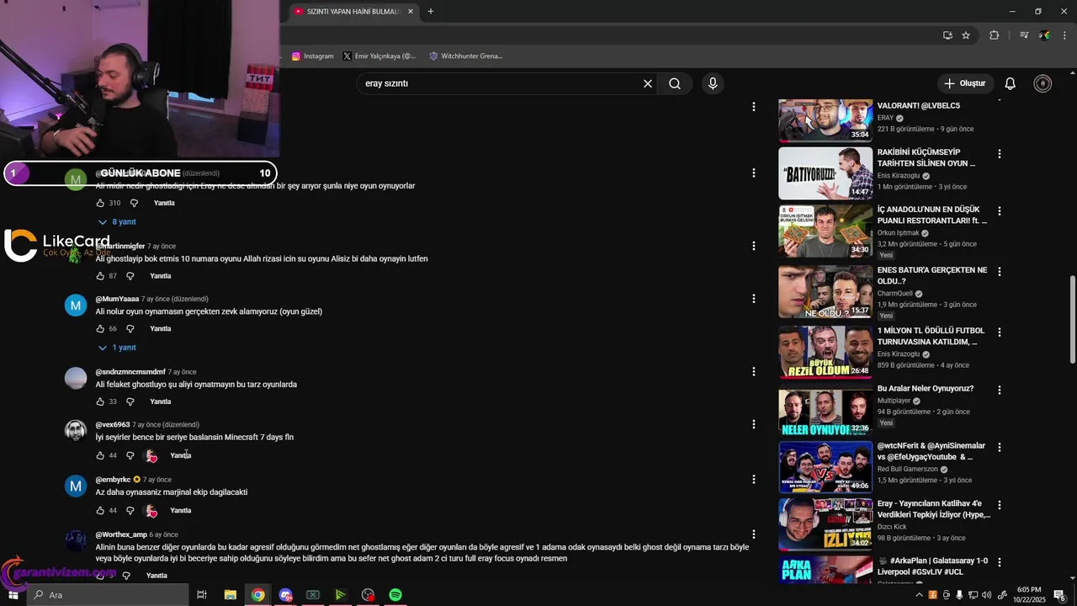Open File Explorer from the taskbar
The image size is (1077, 606).
point(230,595)
